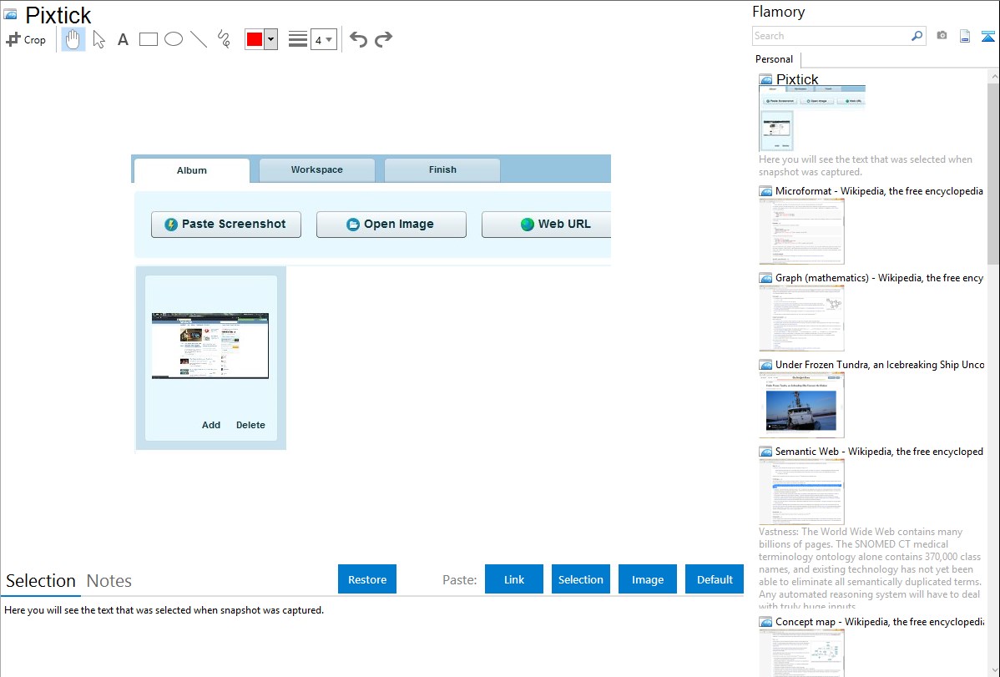Click the Semantic Web title text
The height and width of the screenshot is (677, 1000).
879,451
